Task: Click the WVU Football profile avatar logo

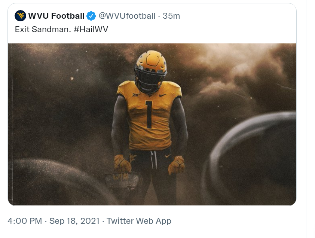Action: [20, 16]
